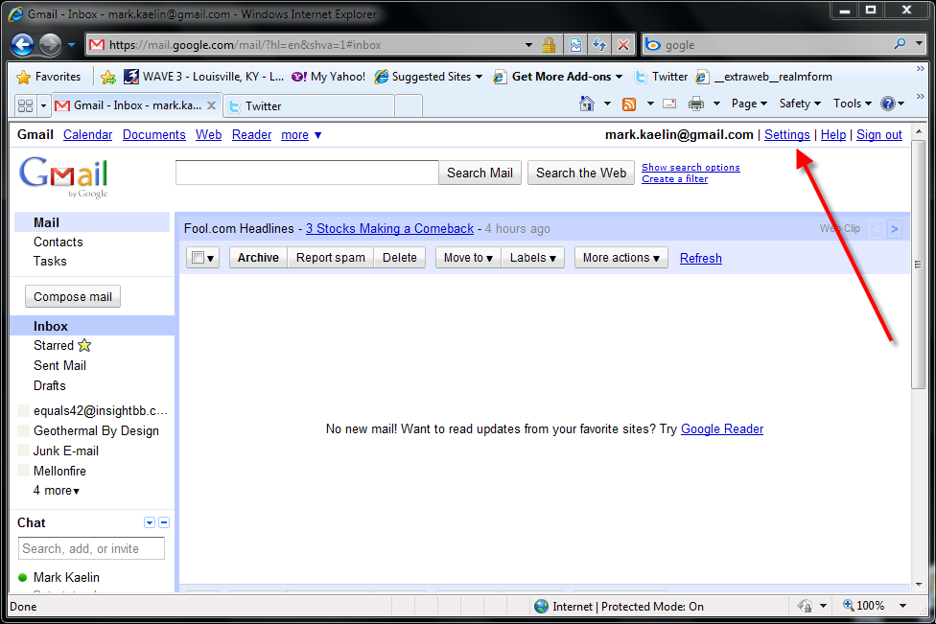Open the Chat options dropdown arrow
Image resolution: width=936 pixels, height=624 pixels.
[x=150, y=522]
